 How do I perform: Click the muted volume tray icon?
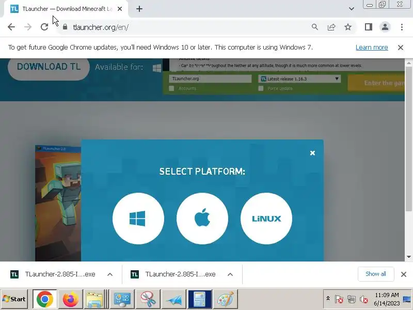364,299
